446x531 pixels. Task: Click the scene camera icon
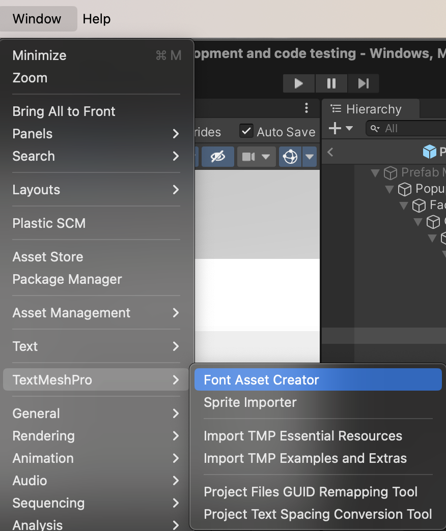click(x=248, y=157)
